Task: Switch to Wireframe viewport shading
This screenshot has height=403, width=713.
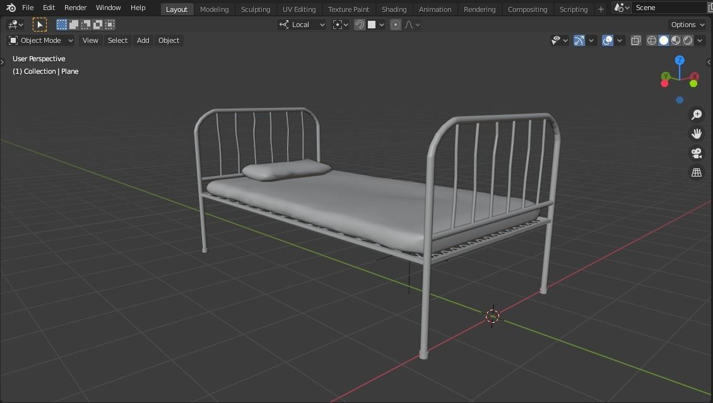Action: [652, 40]
